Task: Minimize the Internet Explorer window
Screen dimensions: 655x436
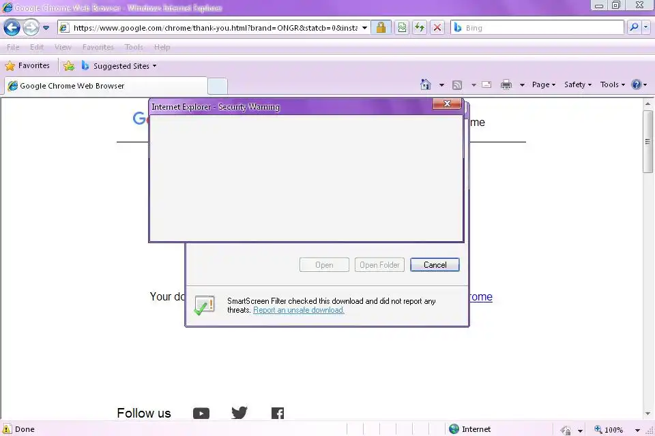Action: [599, 5]
